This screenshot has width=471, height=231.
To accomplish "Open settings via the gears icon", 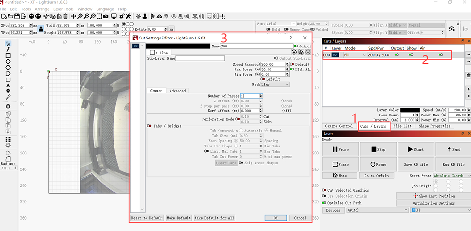I will pos(122,16).
